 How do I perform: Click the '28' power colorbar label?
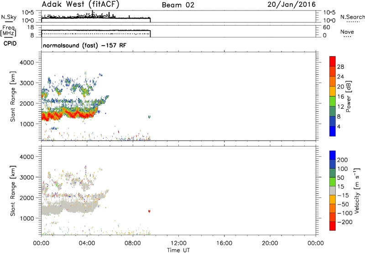point(340,67)
